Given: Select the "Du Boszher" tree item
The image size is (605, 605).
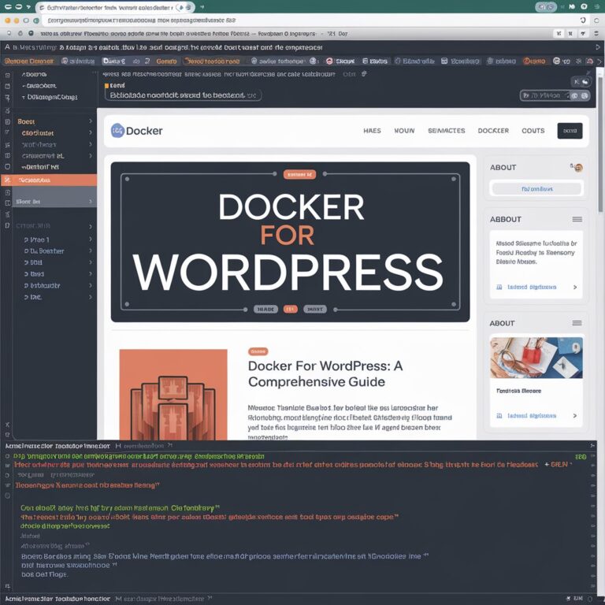Looking at the screenshot, I should [x=44, y=251].
